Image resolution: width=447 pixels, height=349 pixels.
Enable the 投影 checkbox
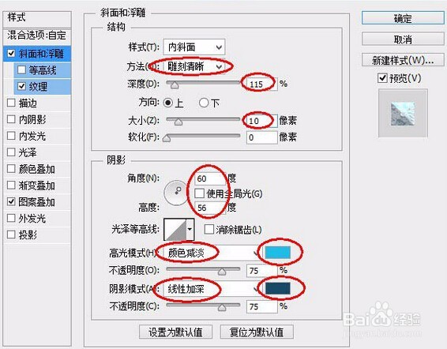pos(11,235)
